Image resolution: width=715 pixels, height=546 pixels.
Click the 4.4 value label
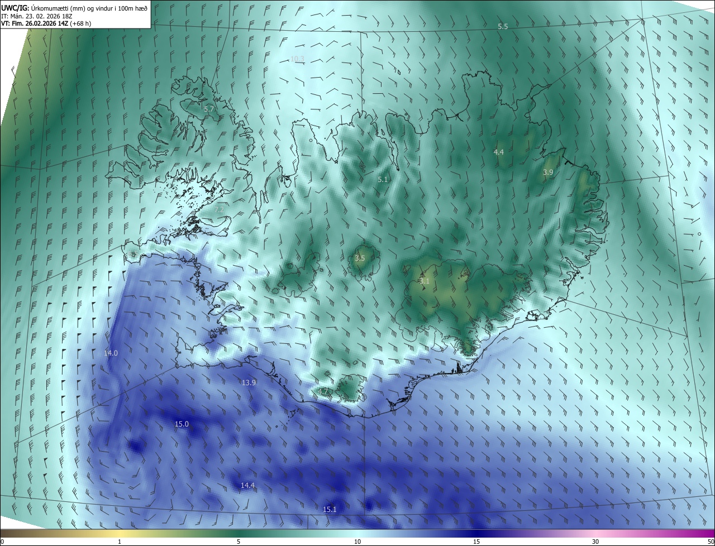[x=499, y=152]
